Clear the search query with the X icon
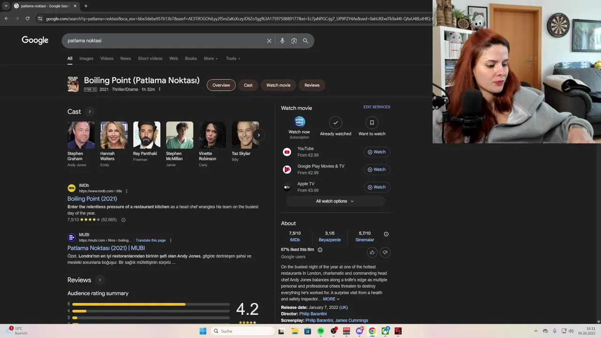The image size is (601, 338). click(269, 41)
